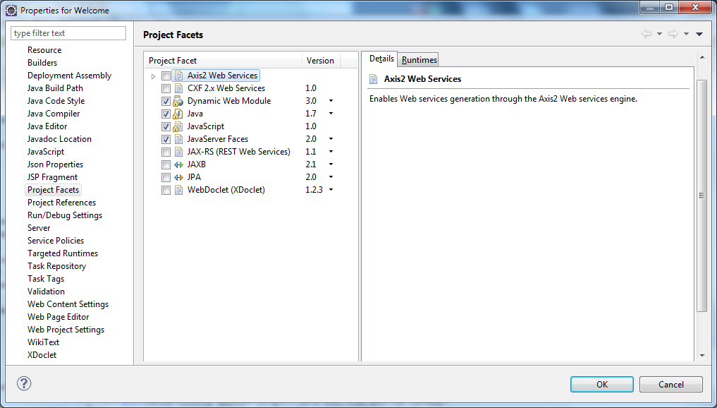Open JavaServer Faces version dropdown
Image resolution: width=717 pixels, height=408 pixels.
coord(331,139)
